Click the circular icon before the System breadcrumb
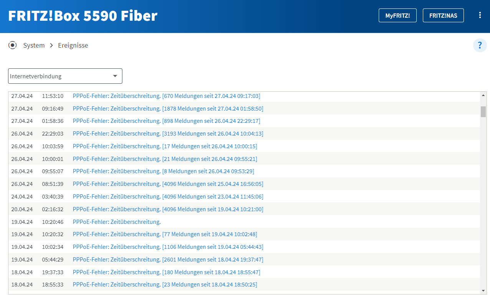Image resolution: width=490 pixels, height=298 pixels. [13, 45]
